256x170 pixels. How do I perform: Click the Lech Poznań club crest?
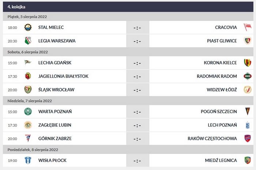248,125
